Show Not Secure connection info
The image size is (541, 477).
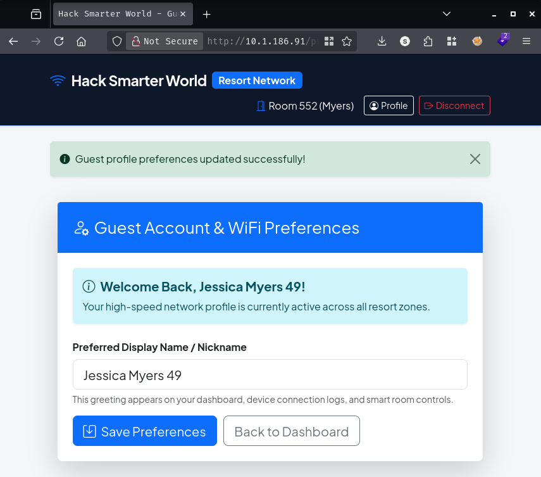165,41
